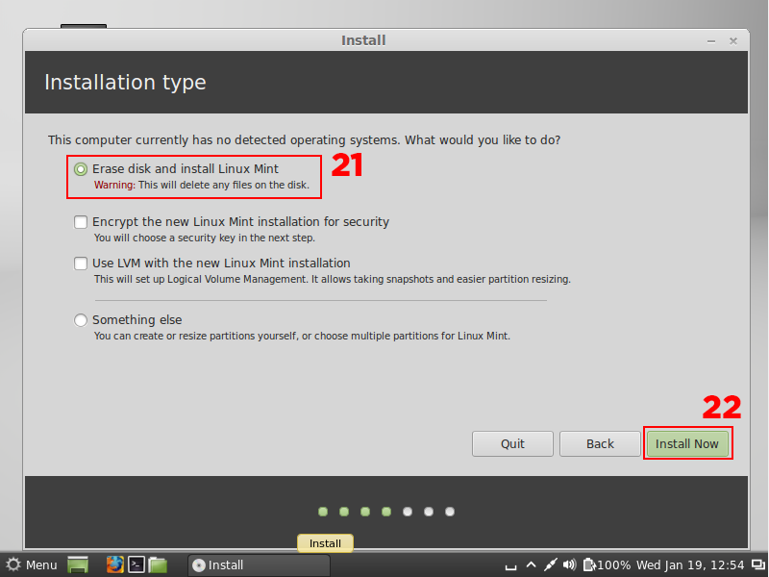Enable LVM for the new installation
Screen dimensions: 769x577
[81, 263]
